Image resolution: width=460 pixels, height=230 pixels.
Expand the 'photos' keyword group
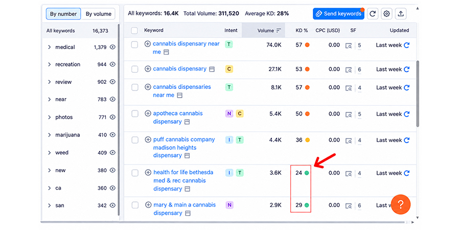pyautogui.click(x=49, y=118)
